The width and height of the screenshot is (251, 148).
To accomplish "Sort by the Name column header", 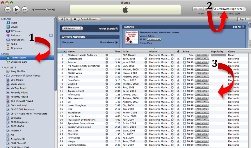I will [88, 51].
